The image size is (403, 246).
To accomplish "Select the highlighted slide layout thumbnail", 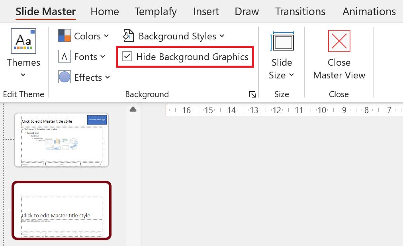I will pyautogui.click(x=62, y=210).
